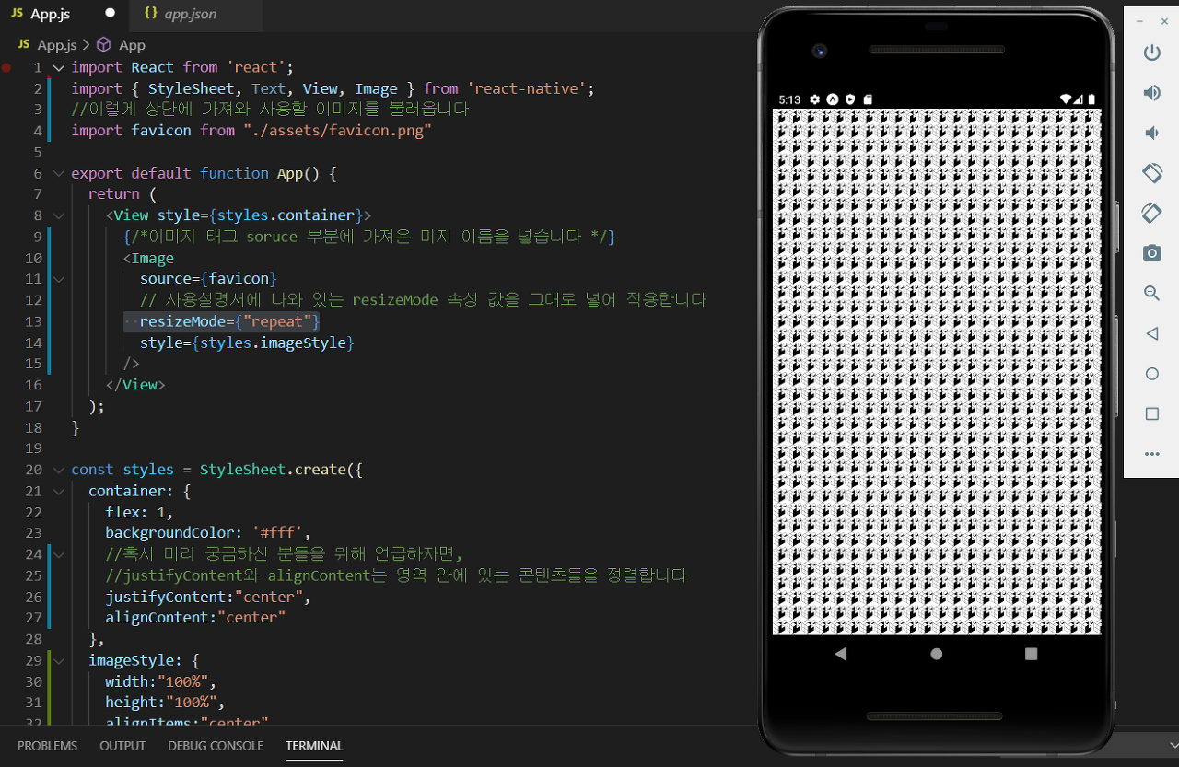Click width:"100%" on line 30
The height and width of the screenshot is (767, 1179).
click(160, 681)
